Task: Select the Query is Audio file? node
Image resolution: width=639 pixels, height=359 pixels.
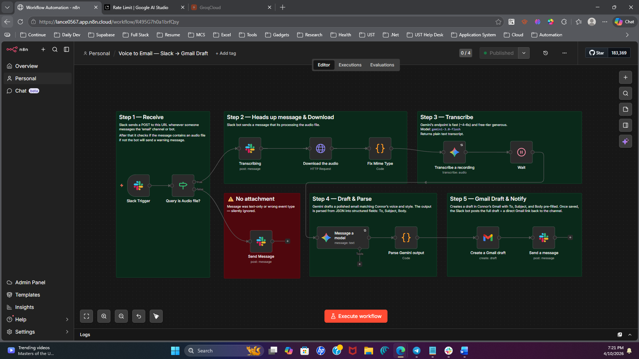Action: coord(183,185)
